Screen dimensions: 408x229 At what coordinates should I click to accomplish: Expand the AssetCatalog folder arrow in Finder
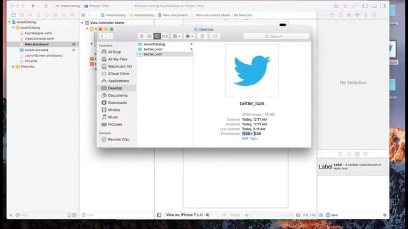191,44
